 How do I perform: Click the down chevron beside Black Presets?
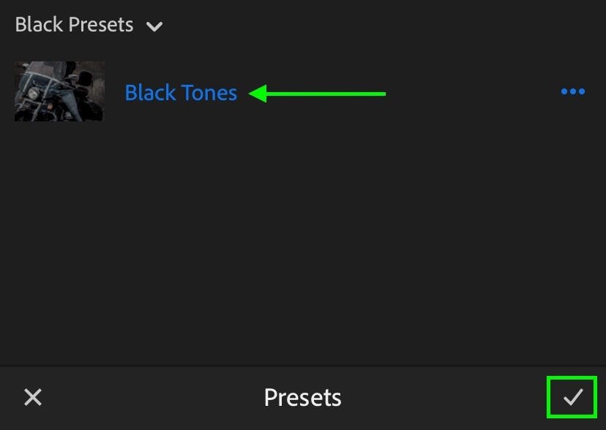[x=154, y=26]
